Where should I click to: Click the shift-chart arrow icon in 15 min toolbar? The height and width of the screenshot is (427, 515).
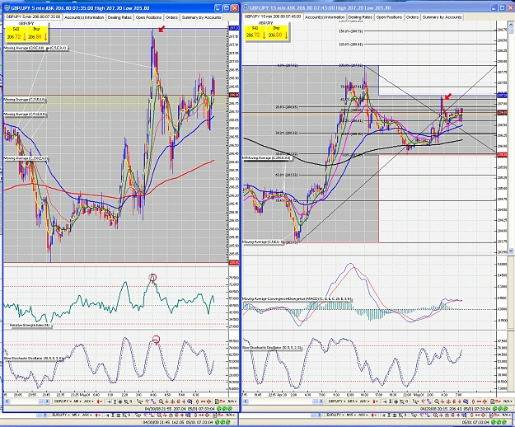click(x=384, y=401)
